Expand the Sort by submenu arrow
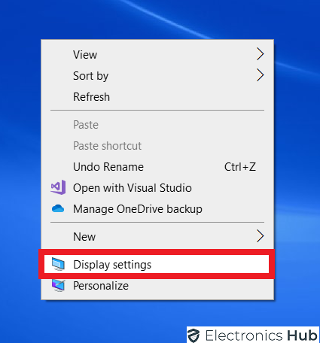 [x=261, y=75]
